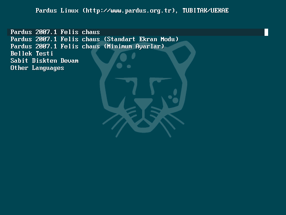286x215 pixels.
Task: Click the cheek spots on leopard logo
Action: [x=173, y=96]
